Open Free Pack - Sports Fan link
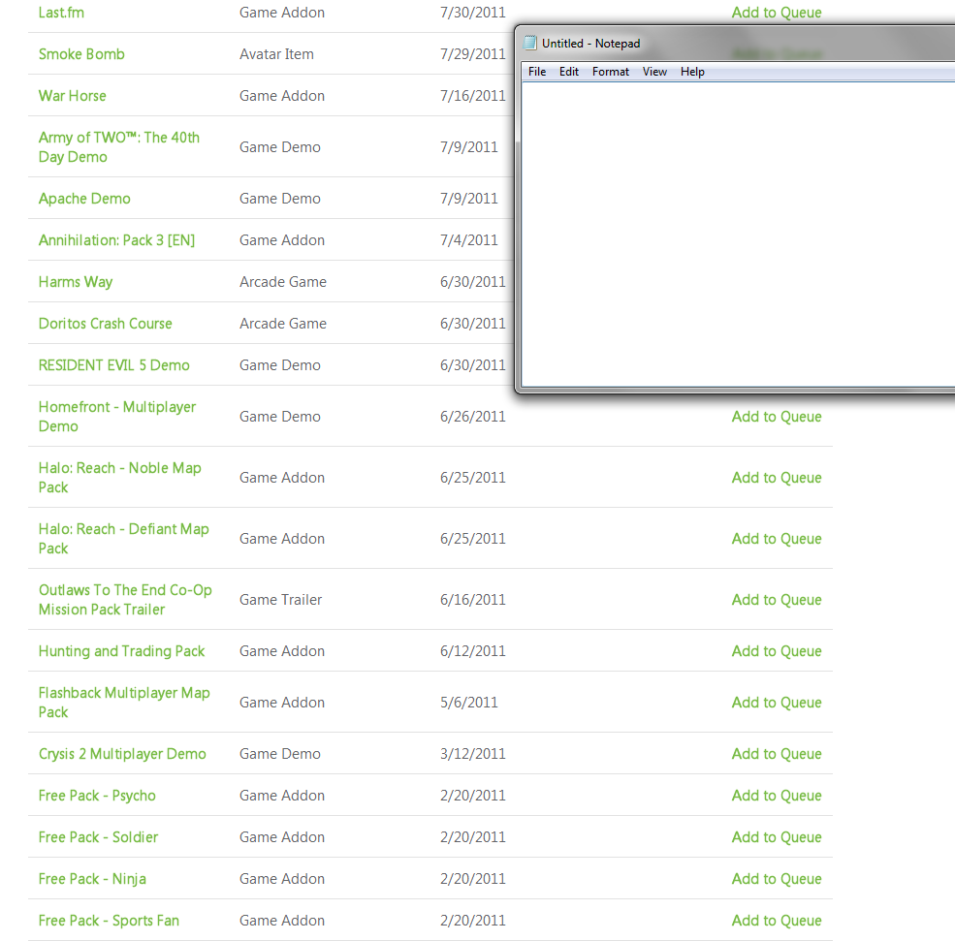This screenshot has height=941, width=955. 109,921
